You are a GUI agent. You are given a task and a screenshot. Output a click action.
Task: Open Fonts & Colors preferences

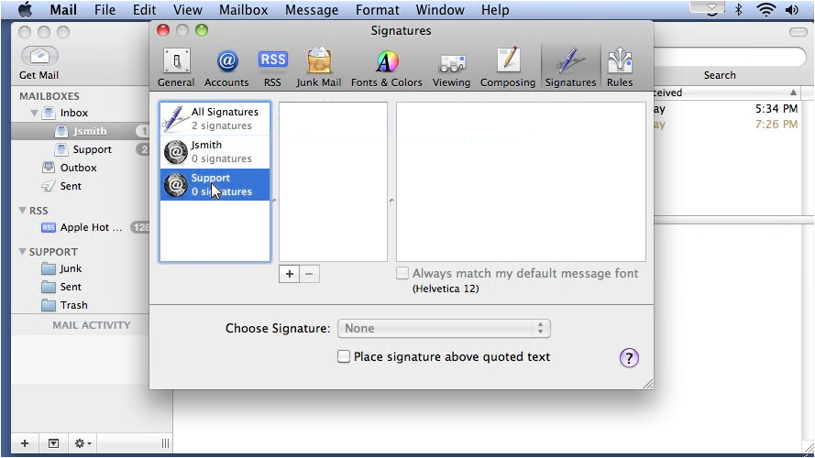click(386, 68)
